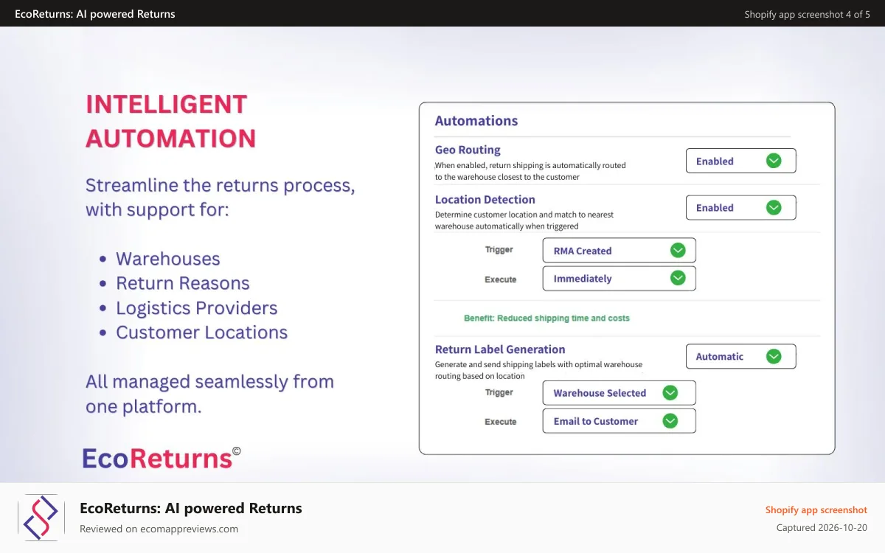Click the Execute label under Return Label Generation
885x553 pixels.
501,422
